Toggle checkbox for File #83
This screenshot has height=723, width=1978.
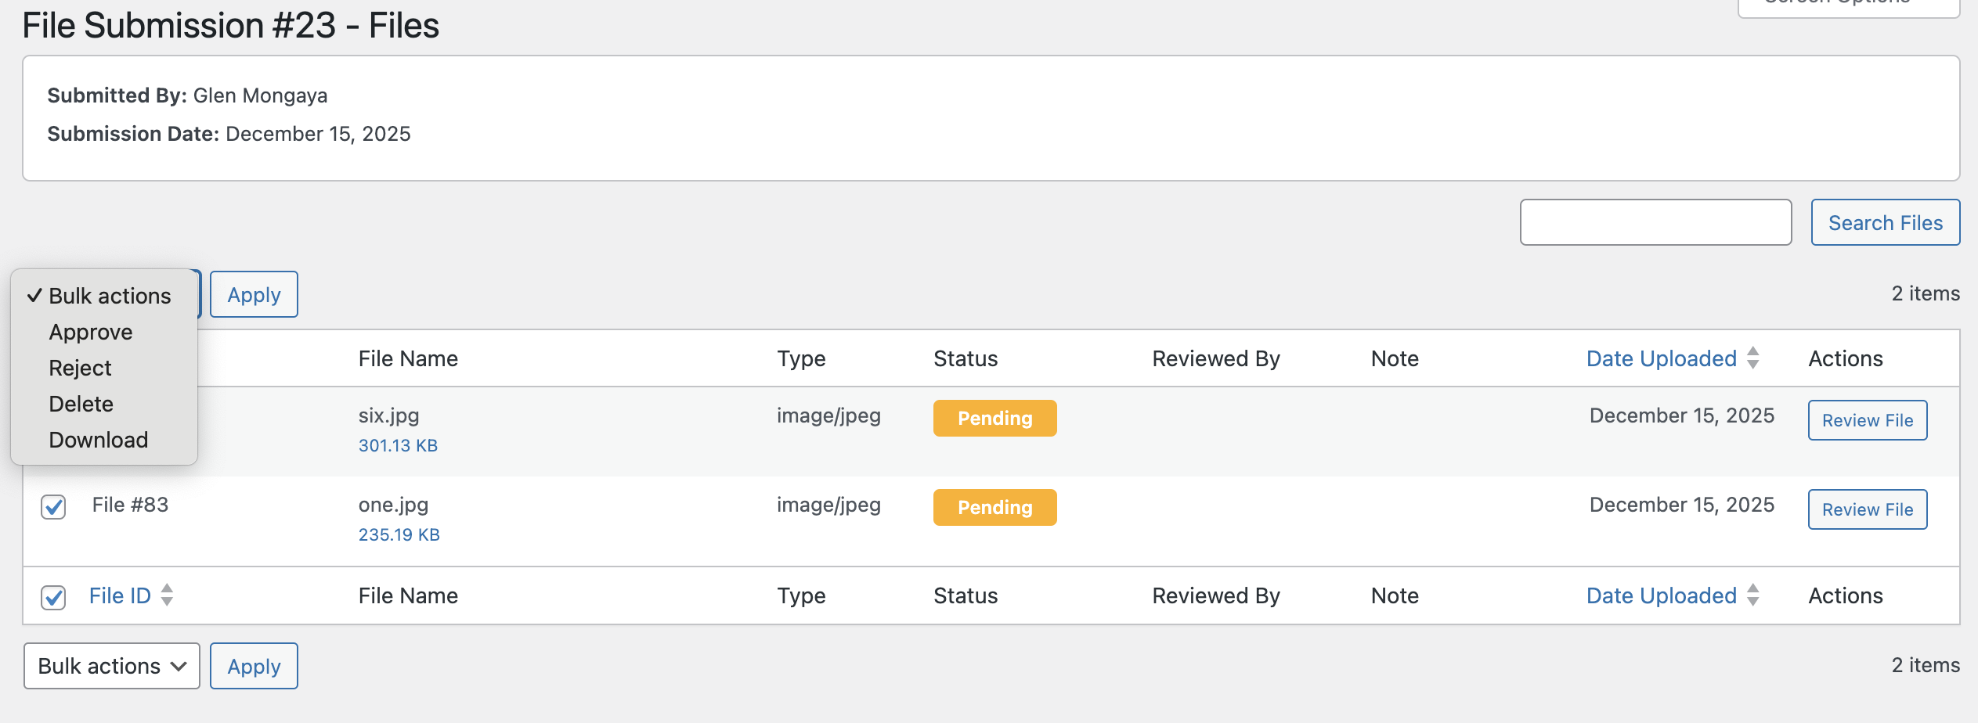pos(53,506)
